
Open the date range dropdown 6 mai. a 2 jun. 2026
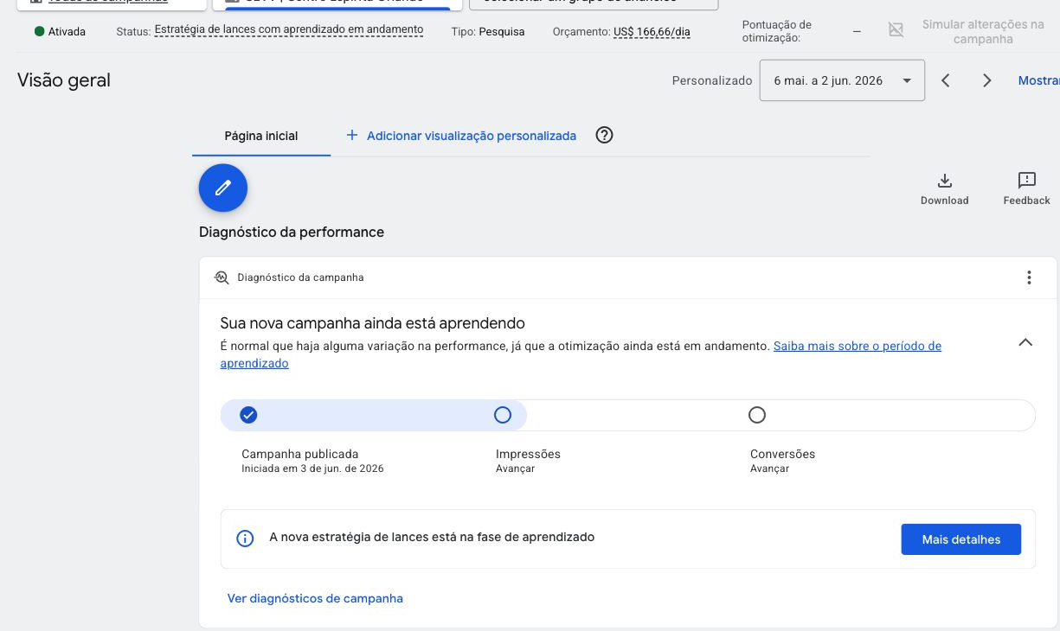click(842, 80)
